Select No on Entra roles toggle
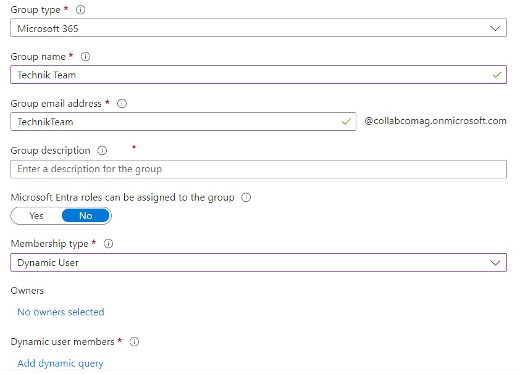520x374 pixels. (86, 216)
